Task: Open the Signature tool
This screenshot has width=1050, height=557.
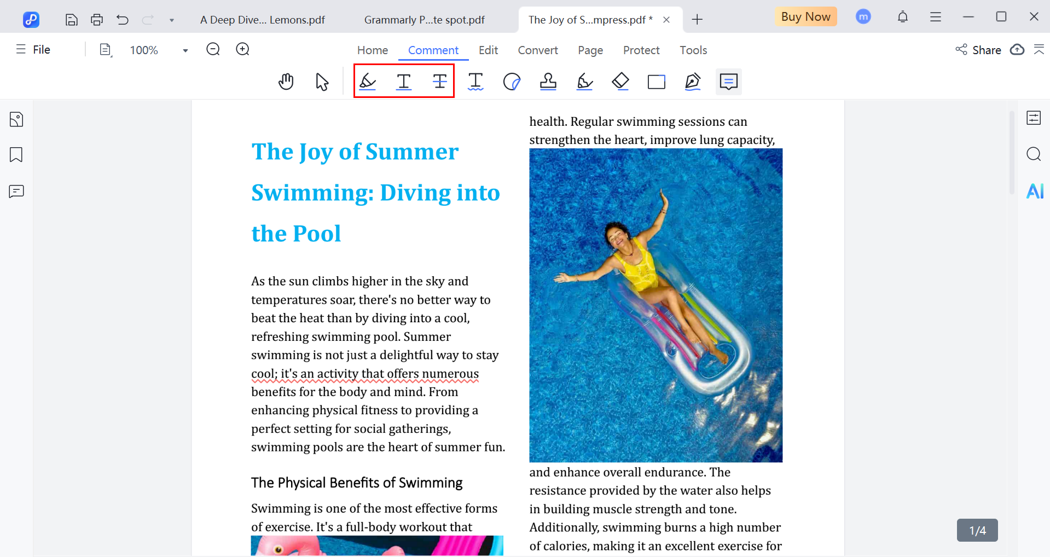Action: click(693, 81)
